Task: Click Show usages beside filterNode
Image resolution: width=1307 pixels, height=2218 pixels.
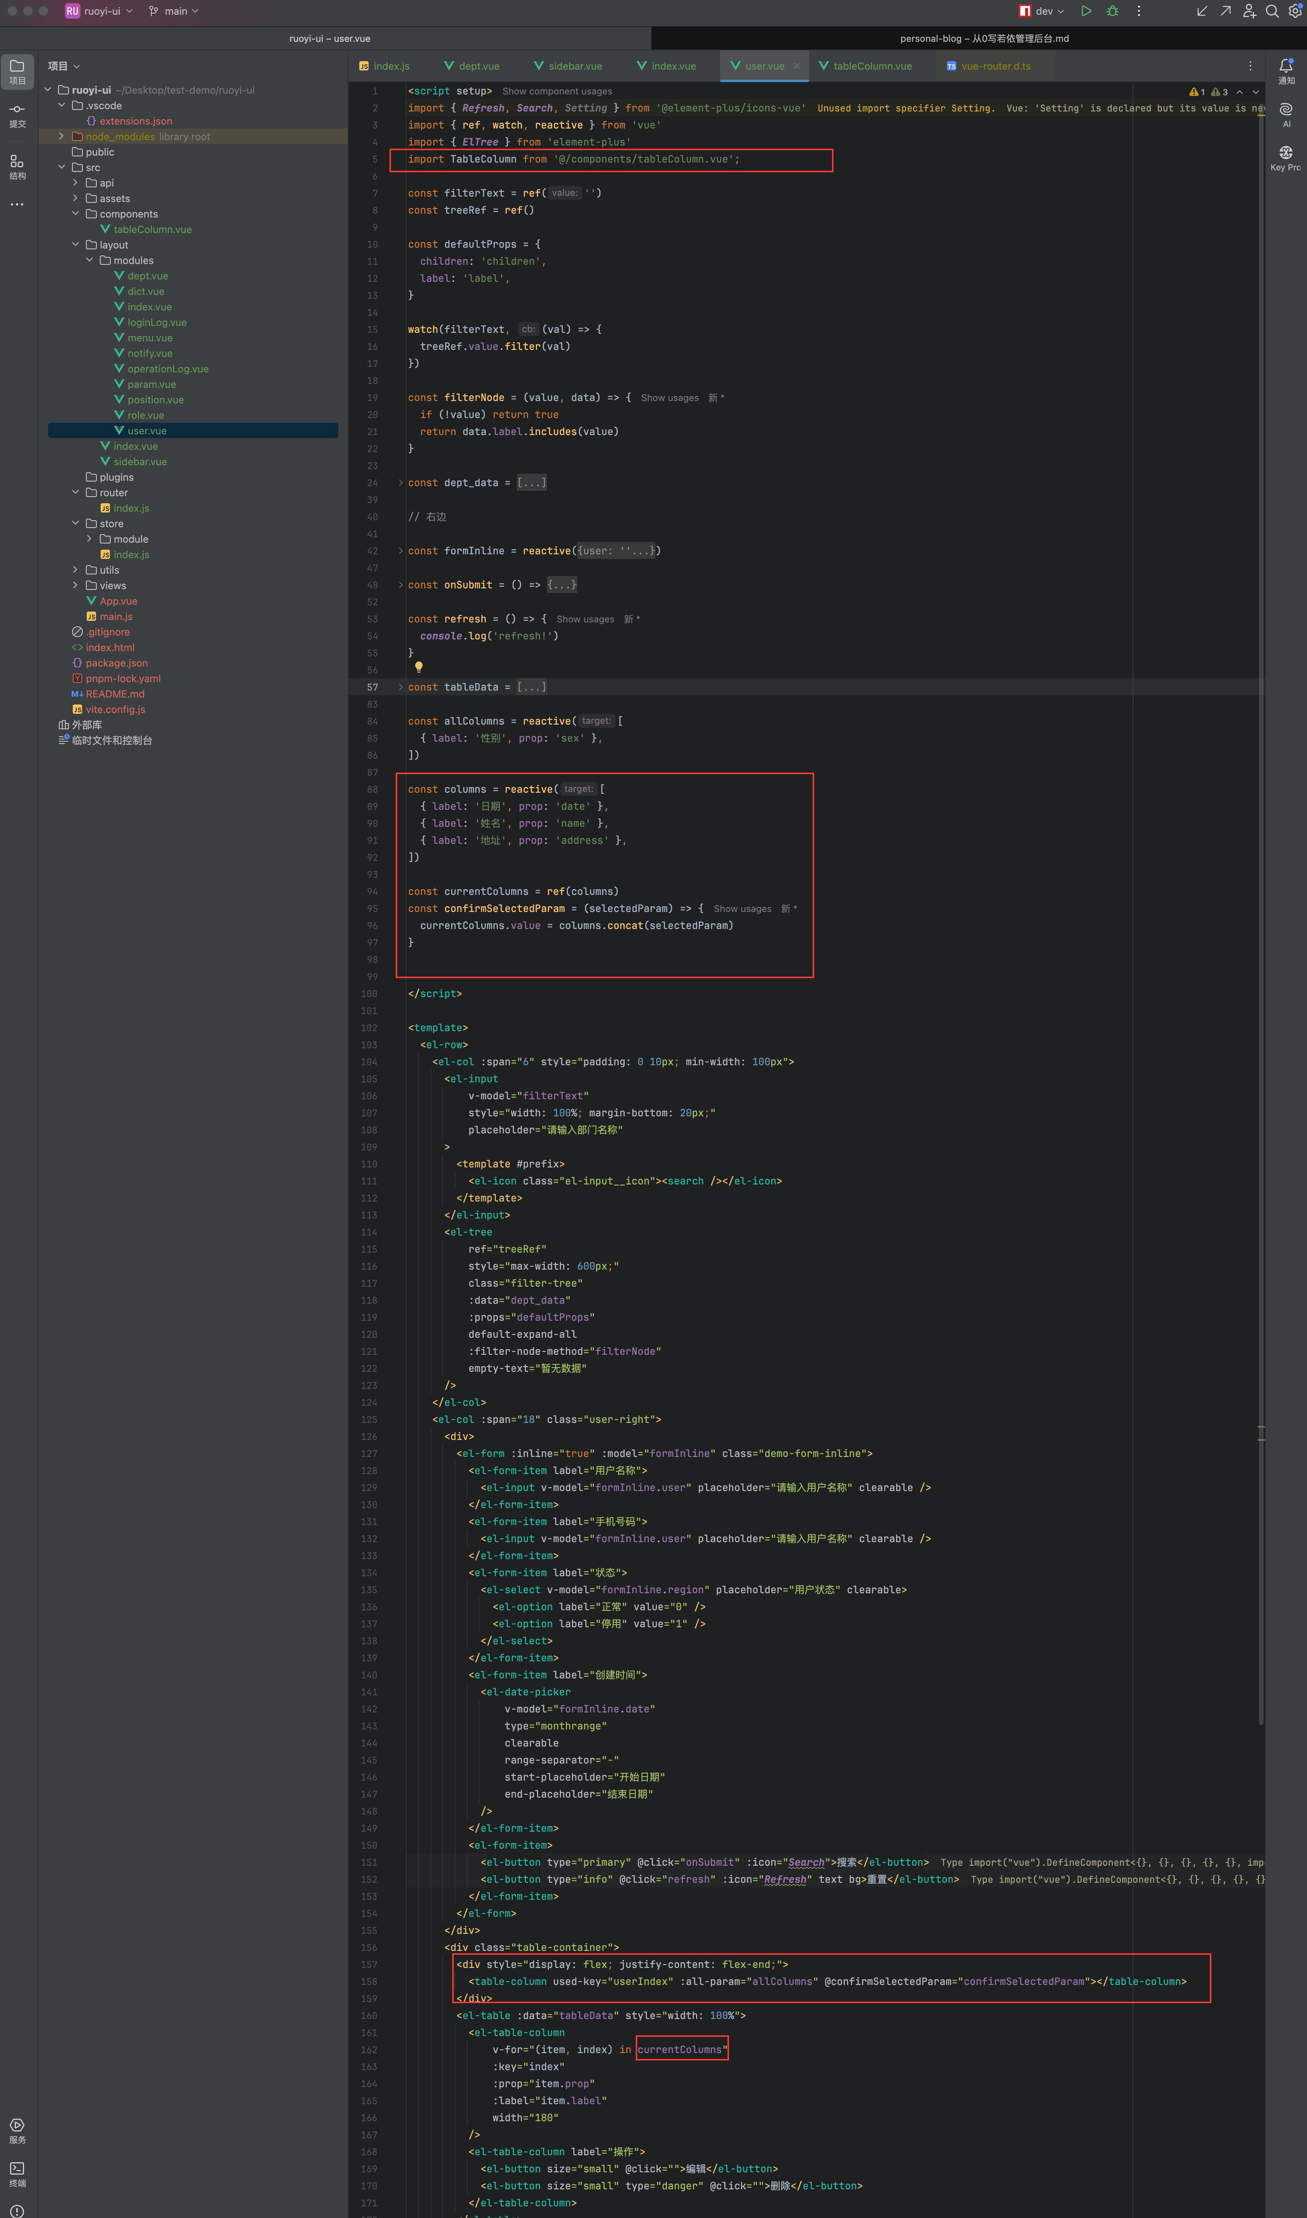Action: click(669, 398)
